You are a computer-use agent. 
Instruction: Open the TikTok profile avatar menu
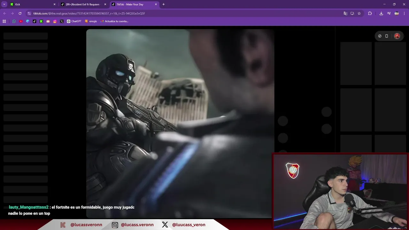click(x=397, y=36)
